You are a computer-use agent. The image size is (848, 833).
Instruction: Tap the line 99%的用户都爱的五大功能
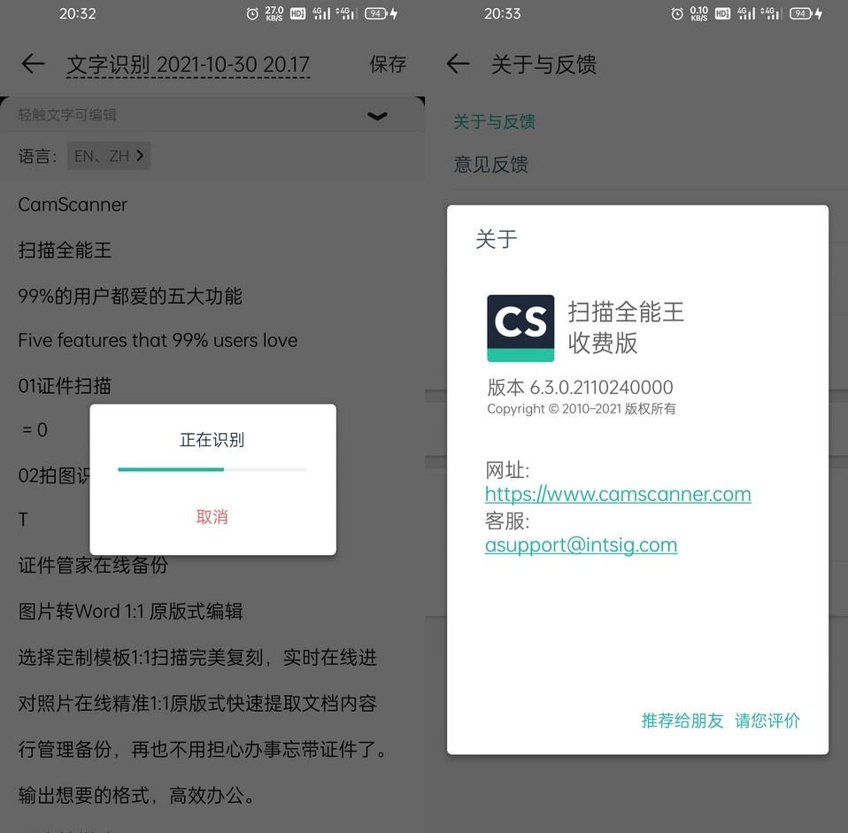[130, 296]
